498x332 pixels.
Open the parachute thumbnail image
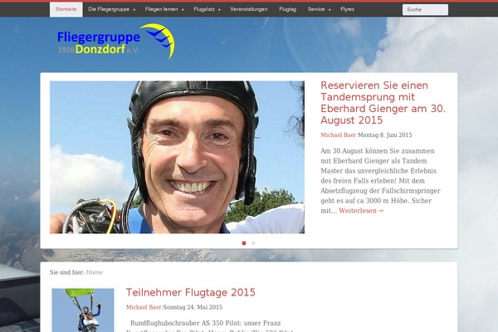click(83, 310)
